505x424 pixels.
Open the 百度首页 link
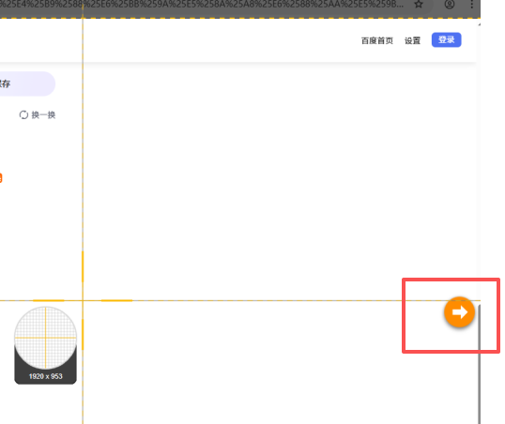[x=377, y=40]
